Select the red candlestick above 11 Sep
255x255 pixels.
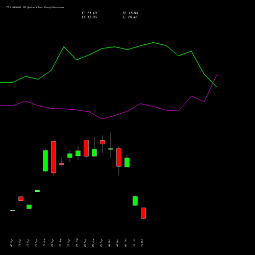(x=21, y=199)
